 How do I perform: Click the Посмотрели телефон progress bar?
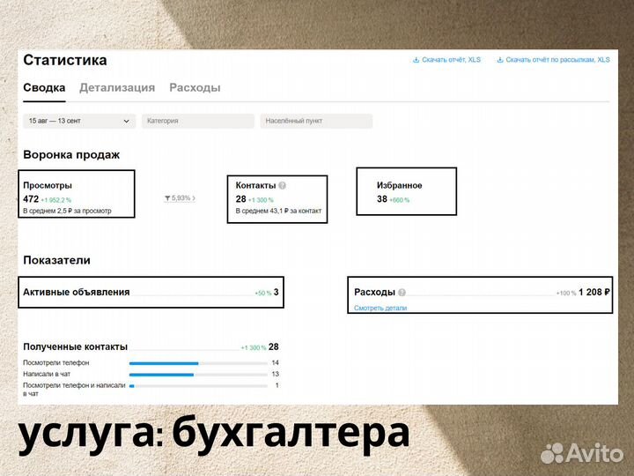point(198,363)
